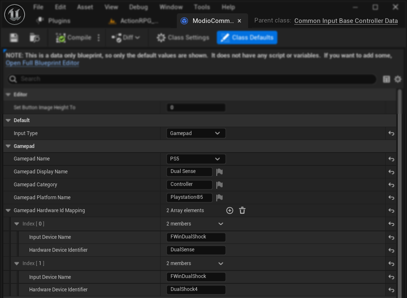Image resolution: width=407 pixels, height=298 pixels.
Task: Edit Gamepad Platform Name field
Action: pos(189,198)
